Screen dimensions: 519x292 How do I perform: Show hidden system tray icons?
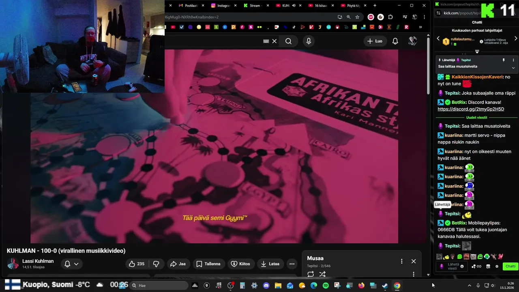(470, 286)
